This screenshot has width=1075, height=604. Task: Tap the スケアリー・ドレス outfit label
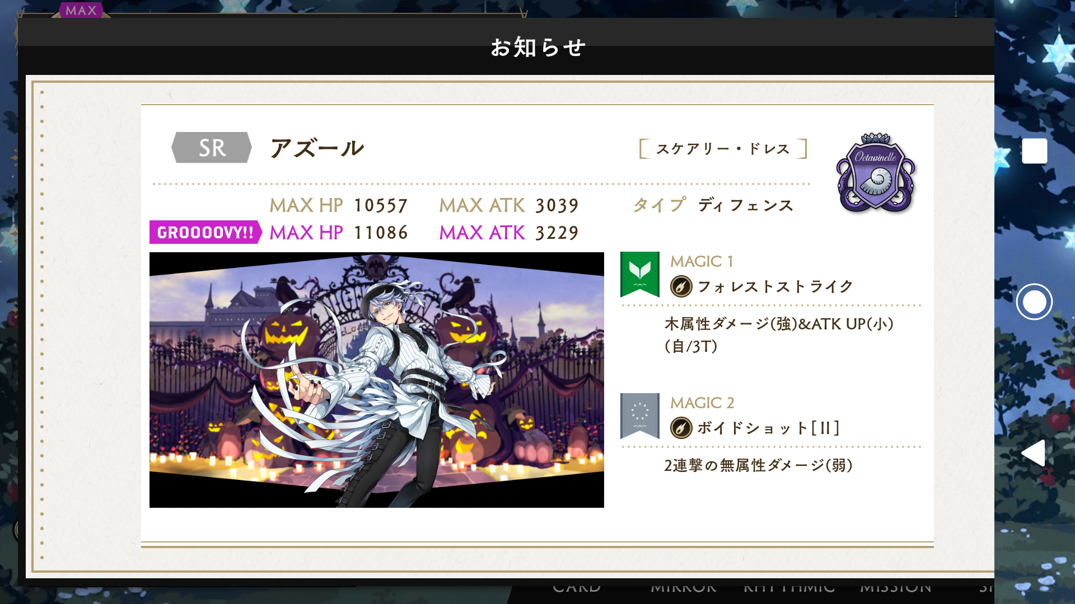pyautogui.click(x=723, y=149)
